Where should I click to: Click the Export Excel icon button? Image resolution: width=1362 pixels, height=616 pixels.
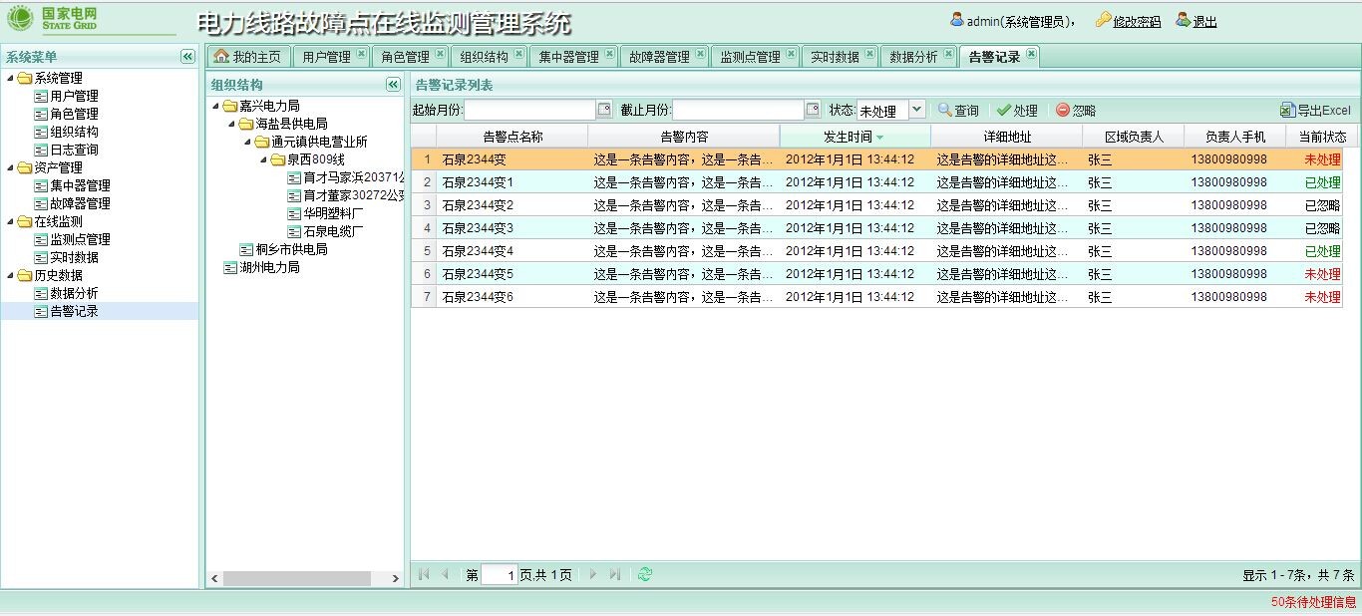pos(1315,111)
